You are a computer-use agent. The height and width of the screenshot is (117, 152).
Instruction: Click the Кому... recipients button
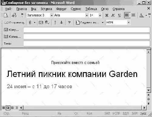pyautogui.click(x=11, y=30)
